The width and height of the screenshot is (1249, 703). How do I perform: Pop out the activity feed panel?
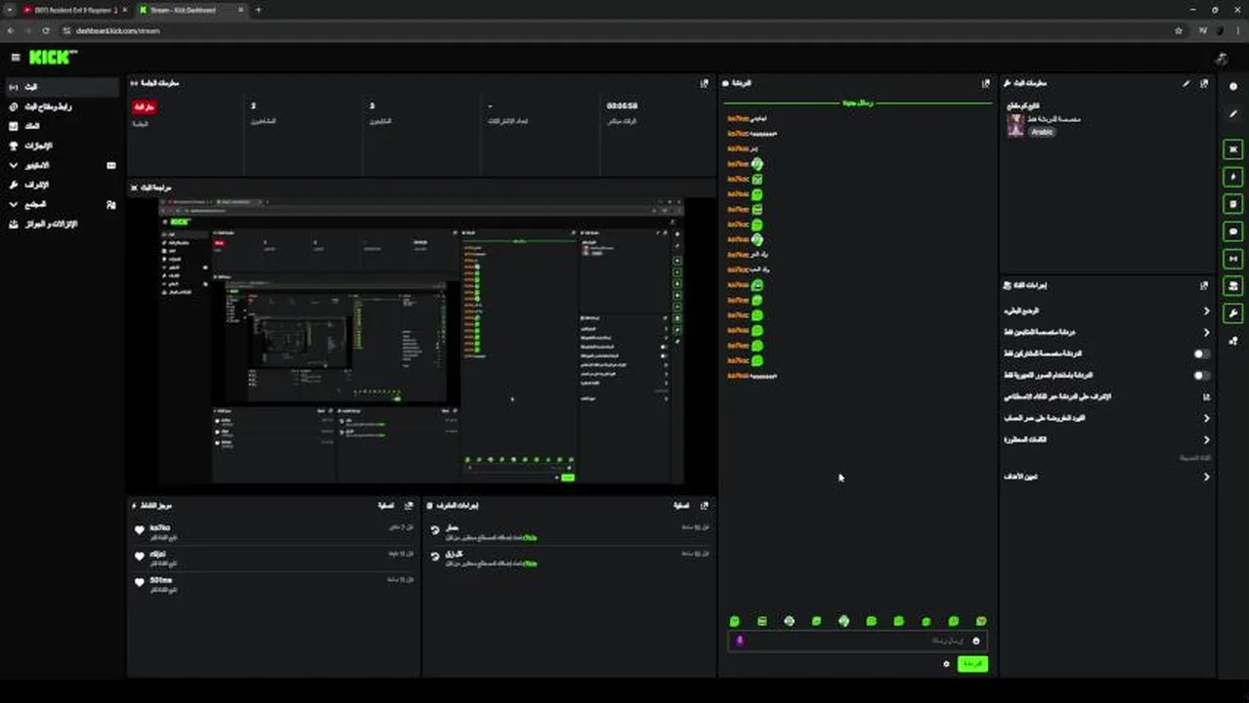click(409, 506)
